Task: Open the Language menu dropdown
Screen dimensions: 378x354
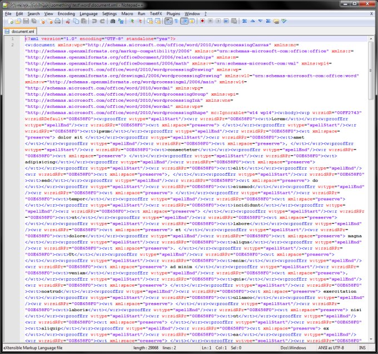Action: pos(88,13)
